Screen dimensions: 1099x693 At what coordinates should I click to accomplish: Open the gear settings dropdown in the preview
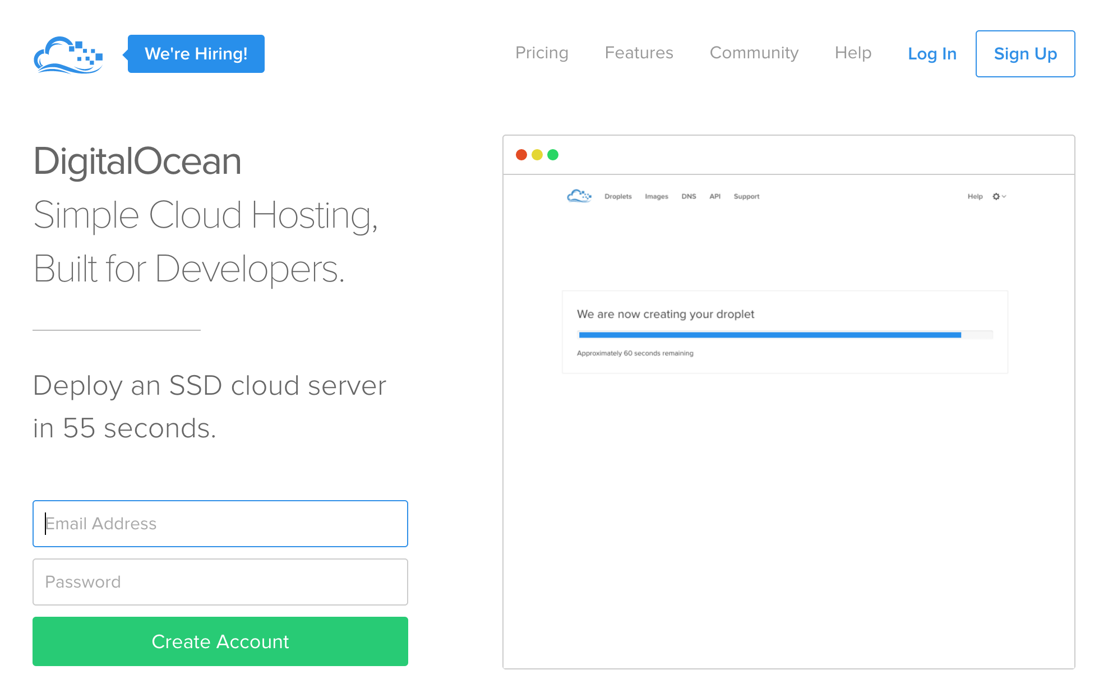tap(999, 196)
